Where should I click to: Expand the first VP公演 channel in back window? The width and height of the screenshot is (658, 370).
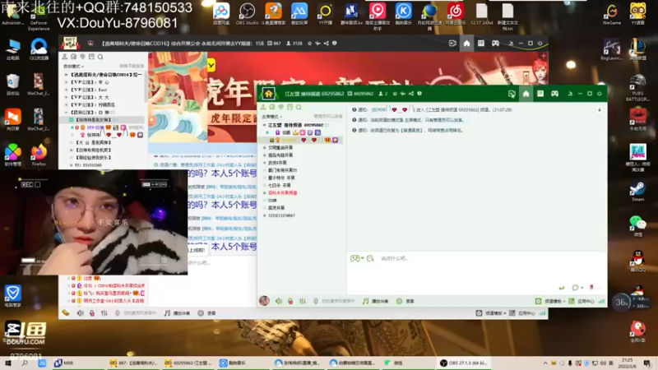67,82
